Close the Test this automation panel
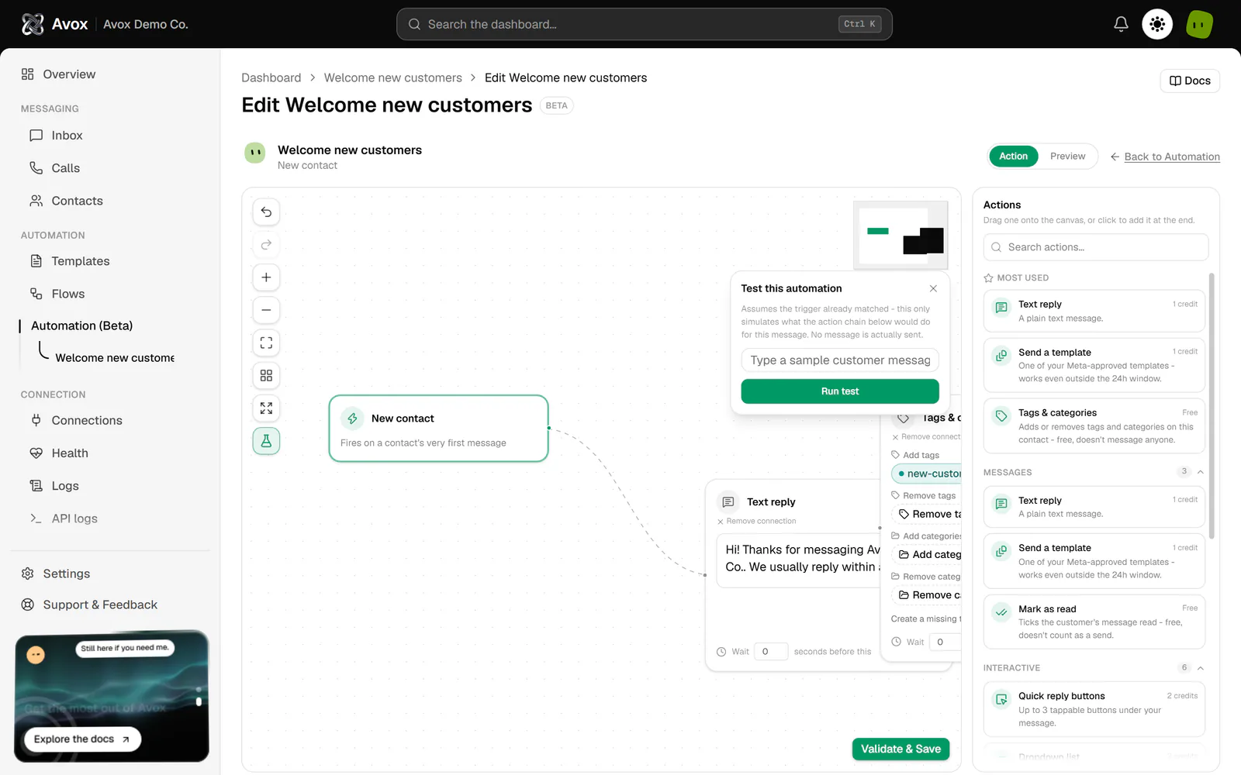This screenshot has width=1241, height=775. (933, 288)
